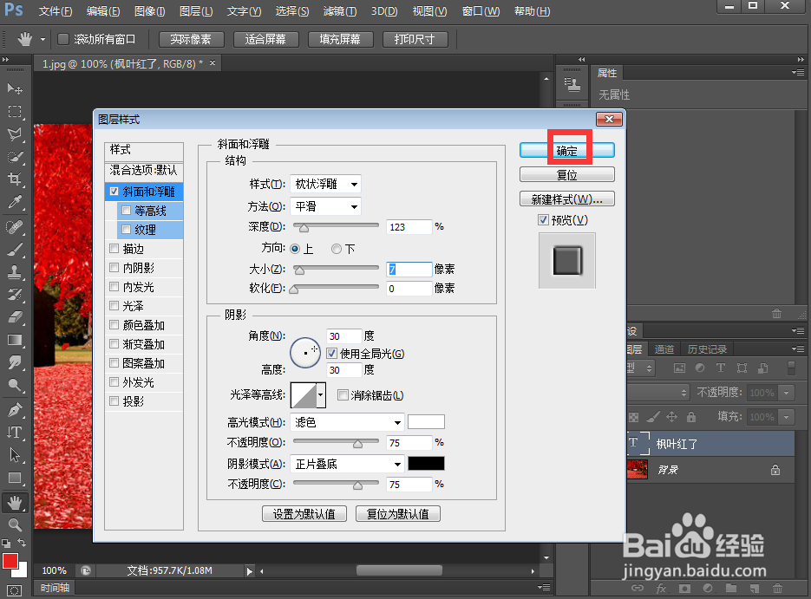This screenshot has height=599, width=811.
Task: Click the 新建样式 button
Action: pyautogui.click(x=567, y=199)
